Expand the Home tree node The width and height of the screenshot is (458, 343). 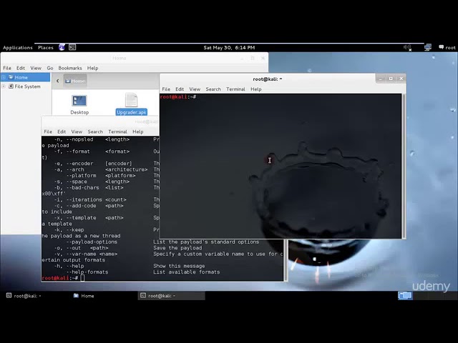pyautogui.click(x=4, y=77)
